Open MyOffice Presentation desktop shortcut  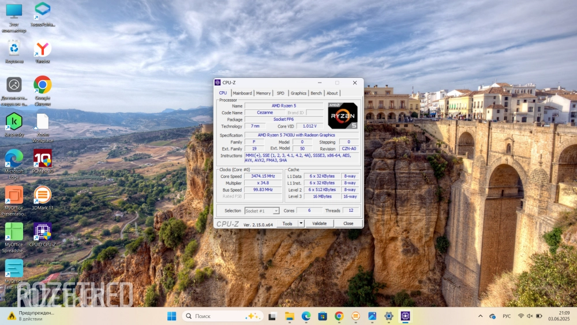(14, 195)
